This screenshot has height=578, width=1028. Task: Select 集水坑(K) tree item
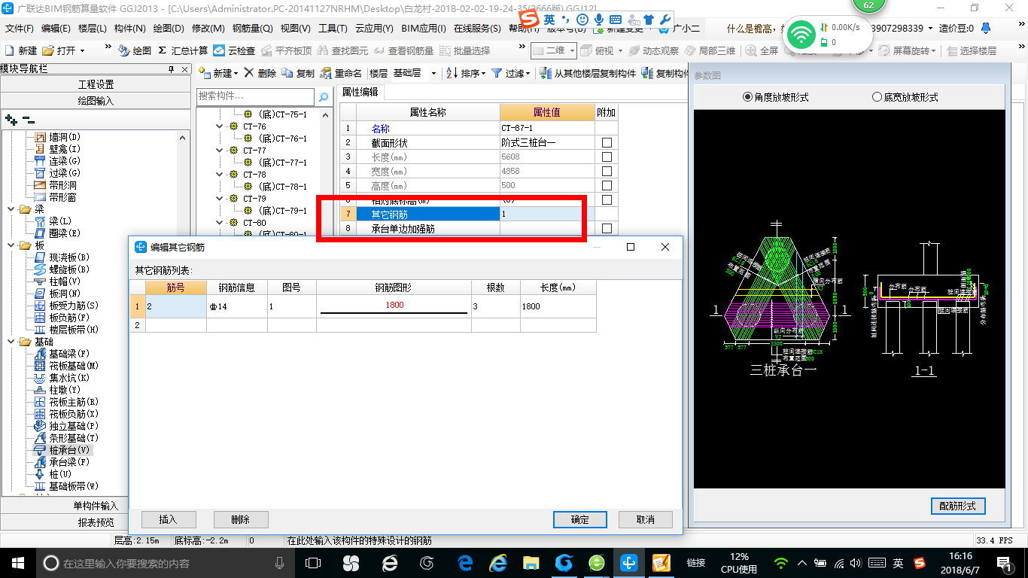tap(61, 377)
